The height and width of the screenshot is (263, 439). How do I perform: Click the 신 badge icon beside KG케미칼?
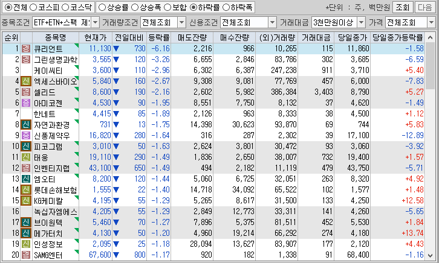26,201
